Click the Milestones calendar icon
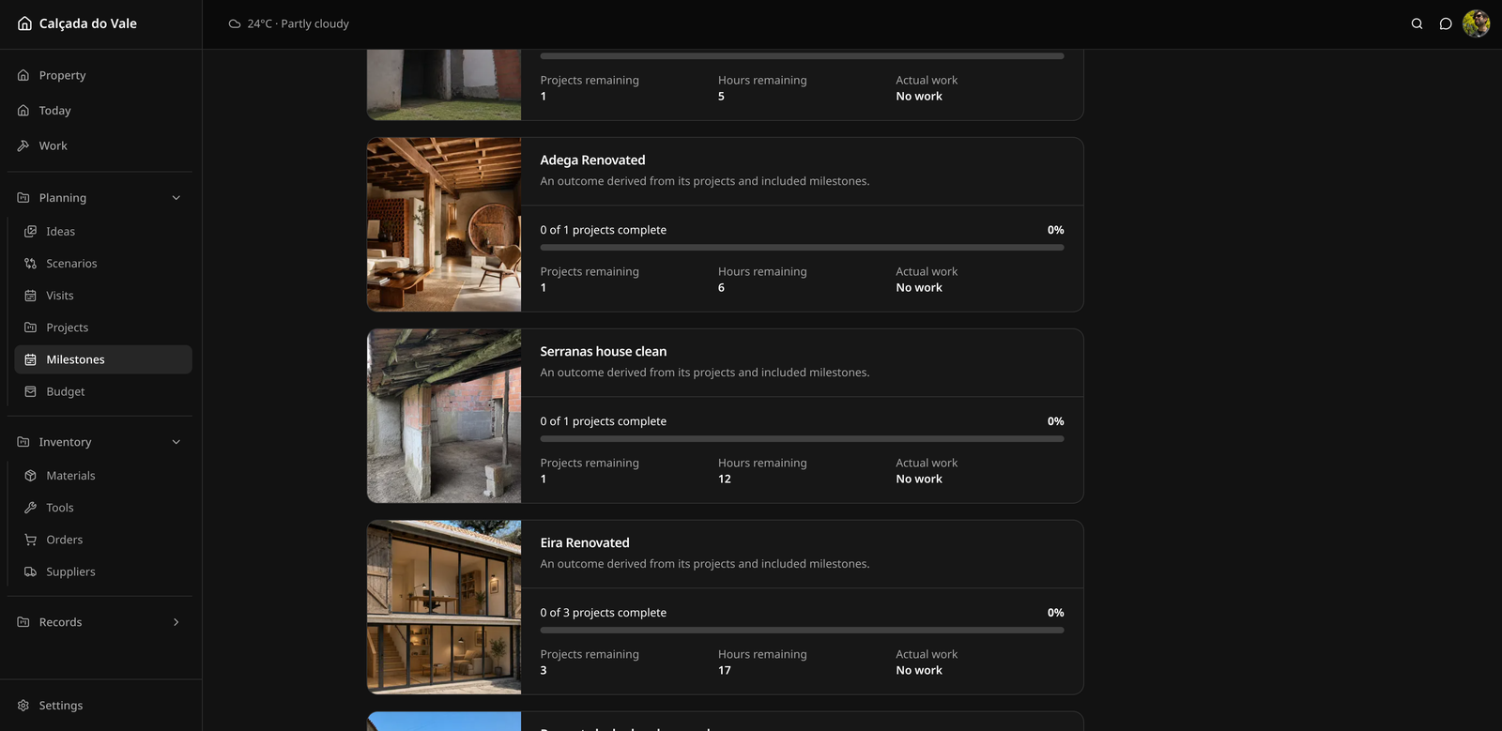The height and width of the screenshot is (731, 1502). tap(30, 359)
